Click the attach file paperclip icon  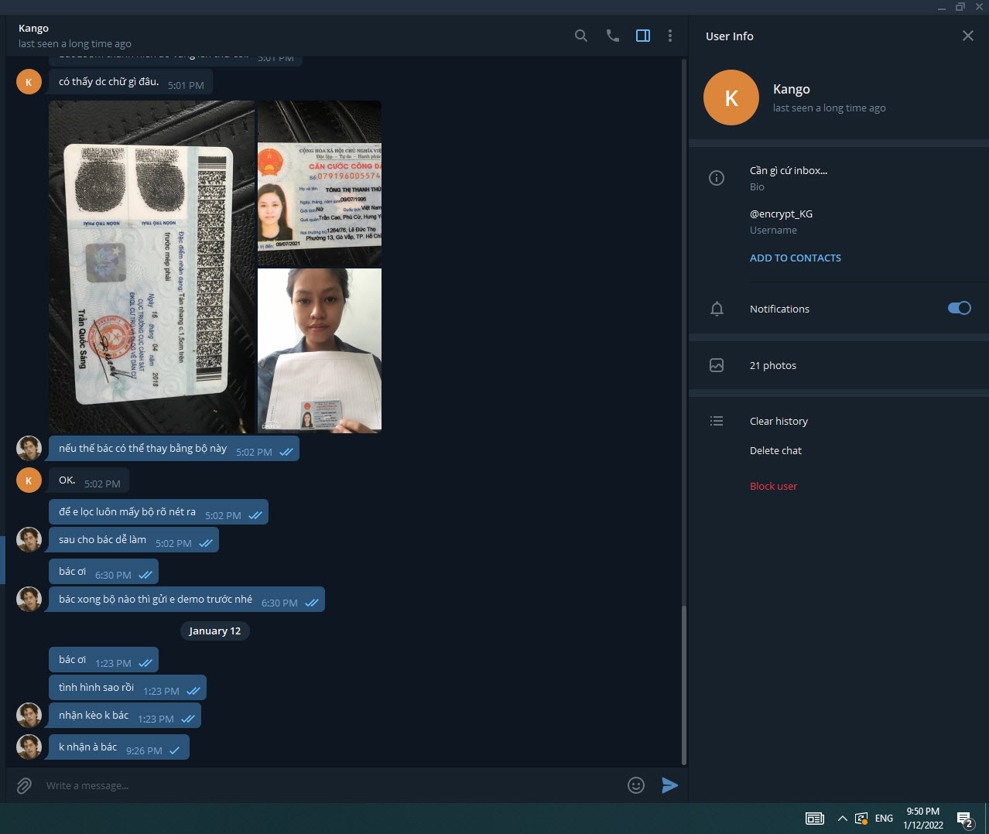coord(24,785)
